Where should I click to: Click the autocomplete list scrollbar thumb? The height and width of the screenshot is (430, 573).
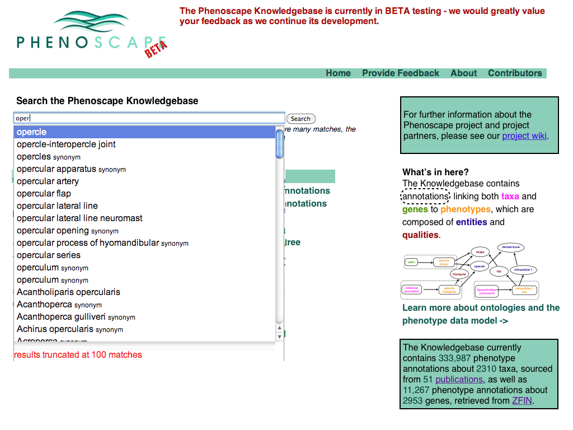point(280,144)
